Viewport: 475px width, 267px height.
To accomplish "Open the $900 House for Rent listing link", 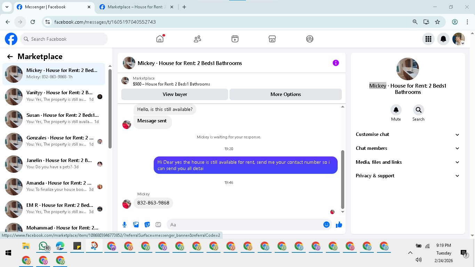I will tap(171, 84).
